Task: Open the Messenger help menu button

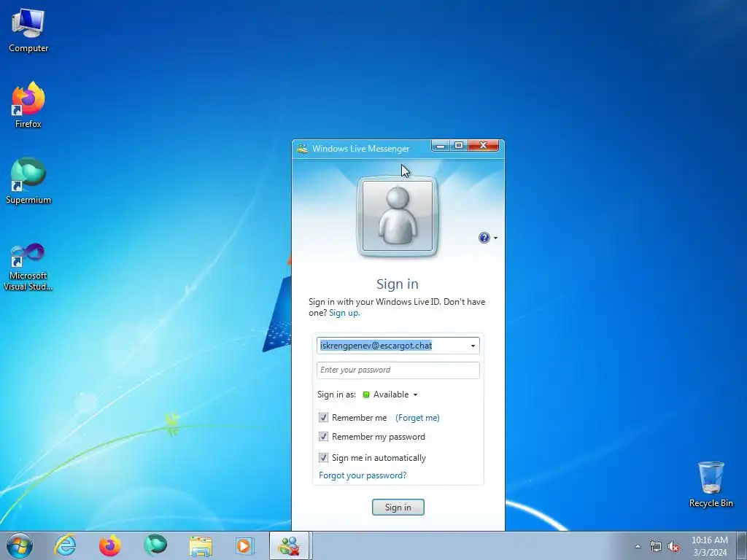Action: [x=487, y=238]
